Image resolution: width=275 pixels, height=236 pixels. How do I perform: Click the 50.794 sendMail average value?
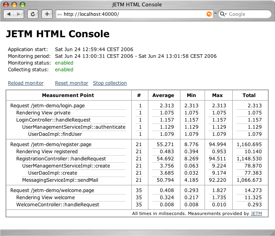(165, 180)
